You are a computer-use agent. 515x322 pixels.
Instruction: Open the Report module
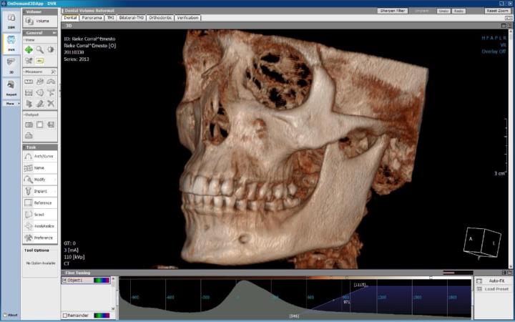[11, 87]
